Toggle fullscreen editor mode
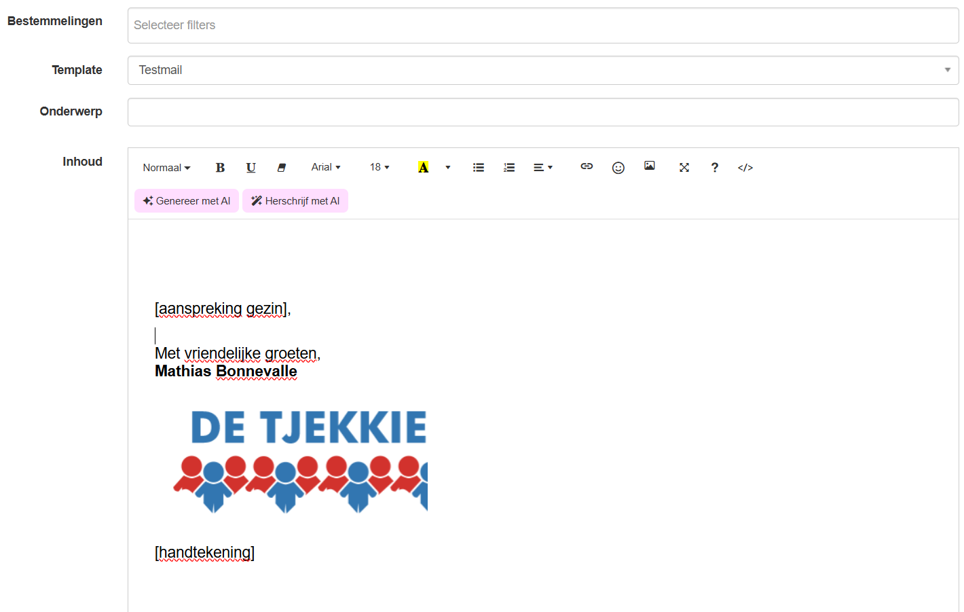964x612 pixels. point(684,167)
